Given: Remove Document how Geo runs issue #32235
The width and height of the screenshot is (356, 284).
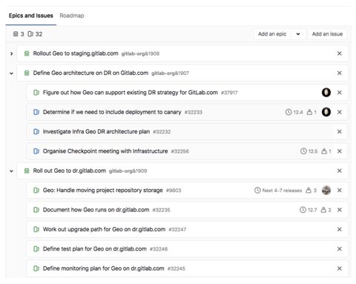Looking at the screenshot, I should (340, 210).
